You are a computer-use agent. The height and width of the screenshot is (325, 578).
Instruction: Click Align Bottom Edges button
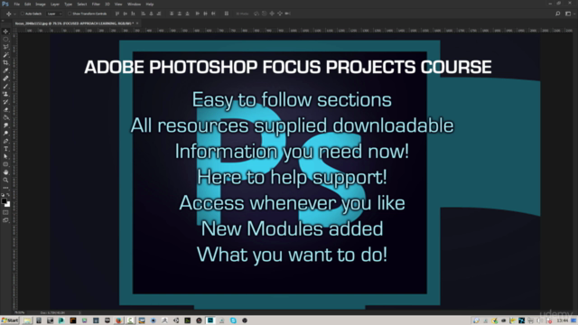(133, 14)
